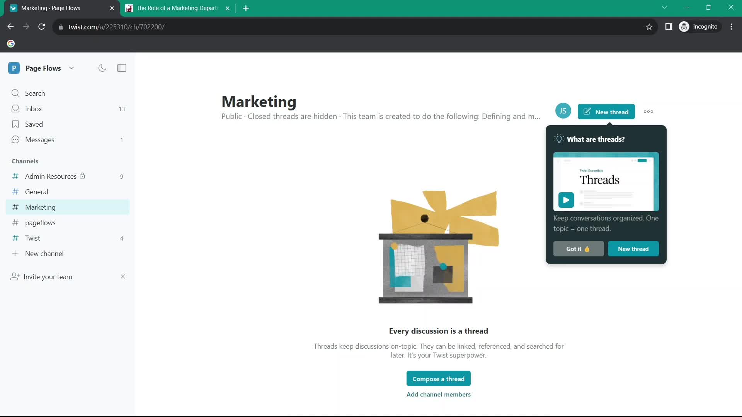
Task: Dismiss the Invite your team prompt
Action: tap(122, 276)
